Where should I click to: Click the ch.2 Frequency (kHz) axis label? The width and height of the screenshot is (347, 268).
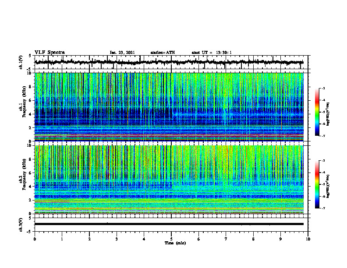point(23,174)
